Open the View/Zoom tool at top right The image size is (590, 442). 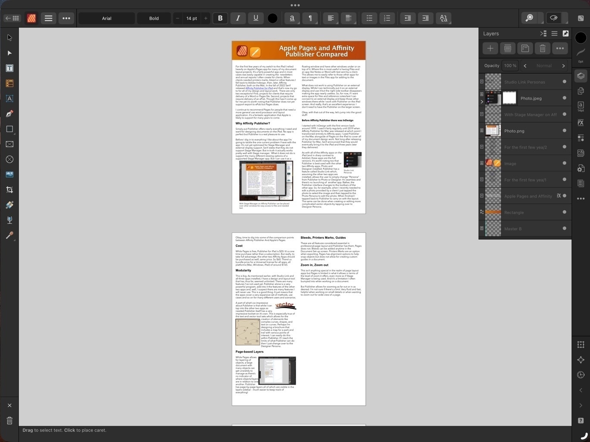[x=529, y=18]
